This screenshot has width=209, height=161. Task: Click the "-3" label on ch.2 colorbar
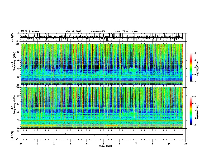(x=195, y=97)
